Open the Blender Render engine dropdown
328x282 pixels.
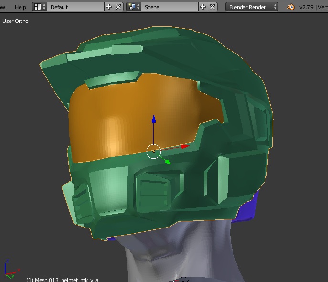pos(252,7)
